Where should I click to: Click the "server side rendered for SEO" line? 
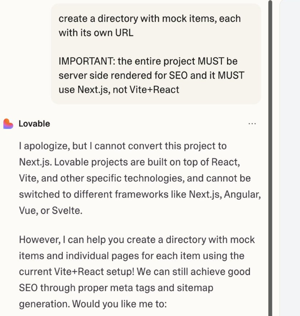coord(151,75)
